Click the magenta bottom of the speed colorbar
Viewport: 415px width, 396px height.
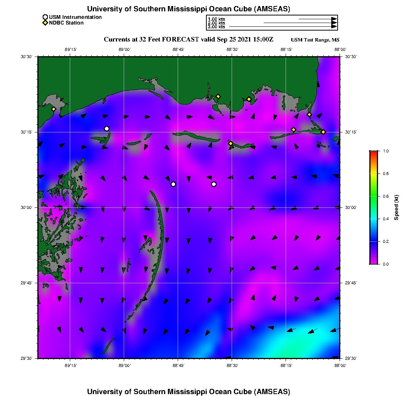(373, 262)
